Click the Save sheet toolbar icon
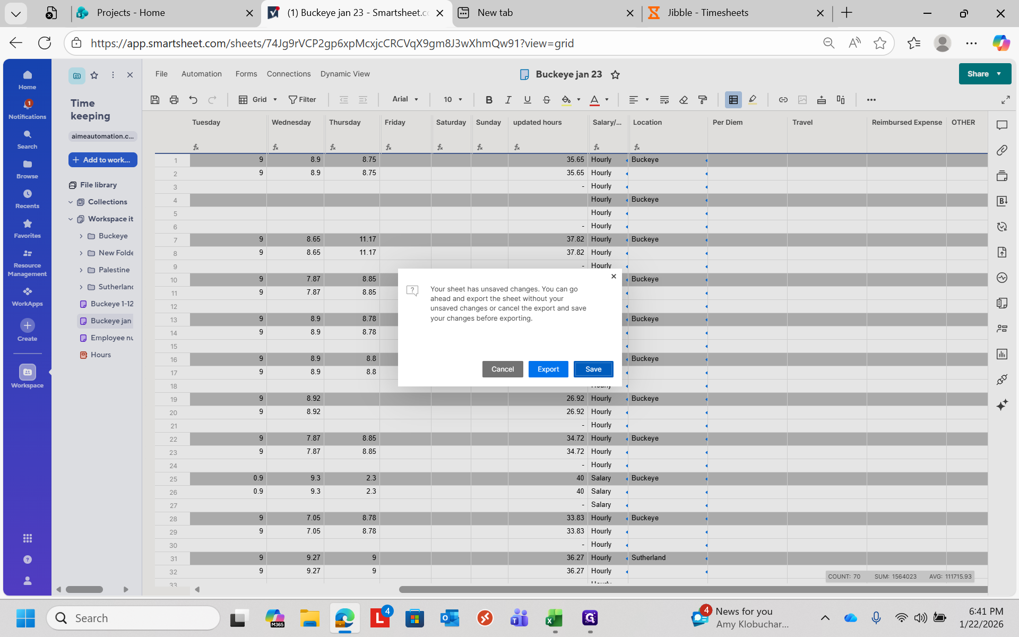 pyautogui.click(x=155, y=100)
